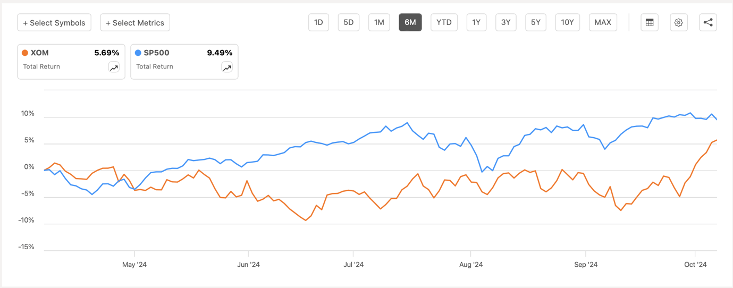The height and width of the screenshot is (288, 733).
Task: Open the Select Symbols picker
Action: click(54, 23)
